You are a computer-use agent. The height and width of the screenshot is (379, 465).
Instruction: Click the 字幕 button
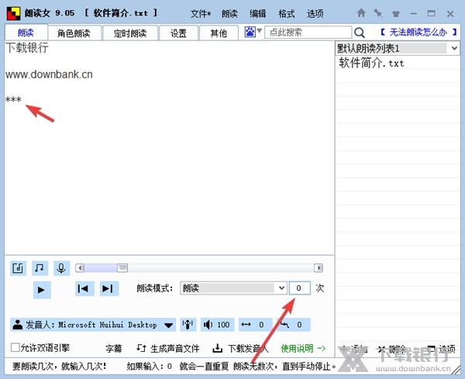point(114,349)
